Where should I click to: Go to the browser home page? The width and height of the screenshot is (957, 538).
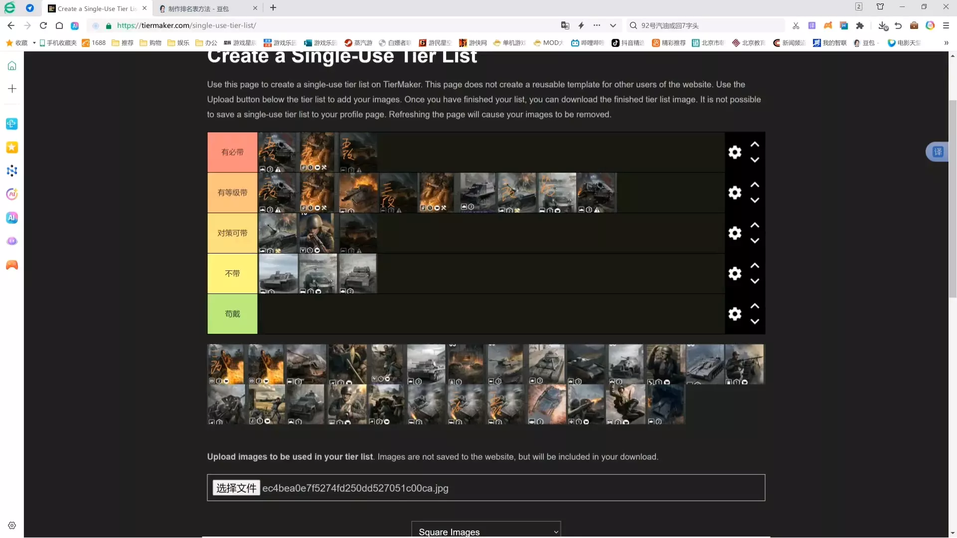click(x=59, y=25)
